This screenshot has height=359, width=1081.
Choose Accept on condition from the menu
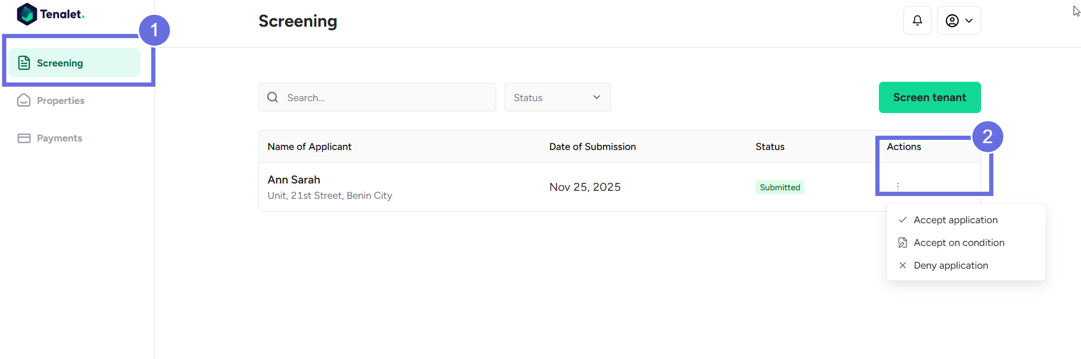click(x=958, y=243)
